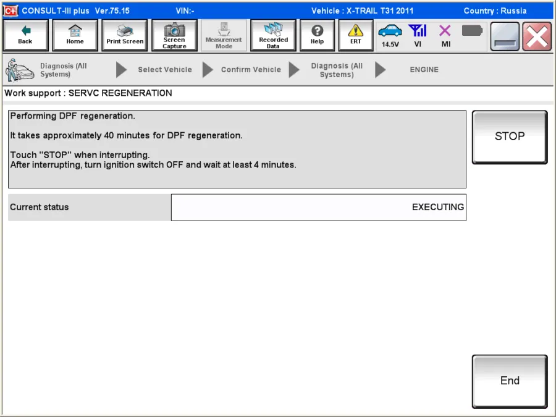
Task: Select the ENGINE breadcrumb step
Action: [x=424, y=69]
